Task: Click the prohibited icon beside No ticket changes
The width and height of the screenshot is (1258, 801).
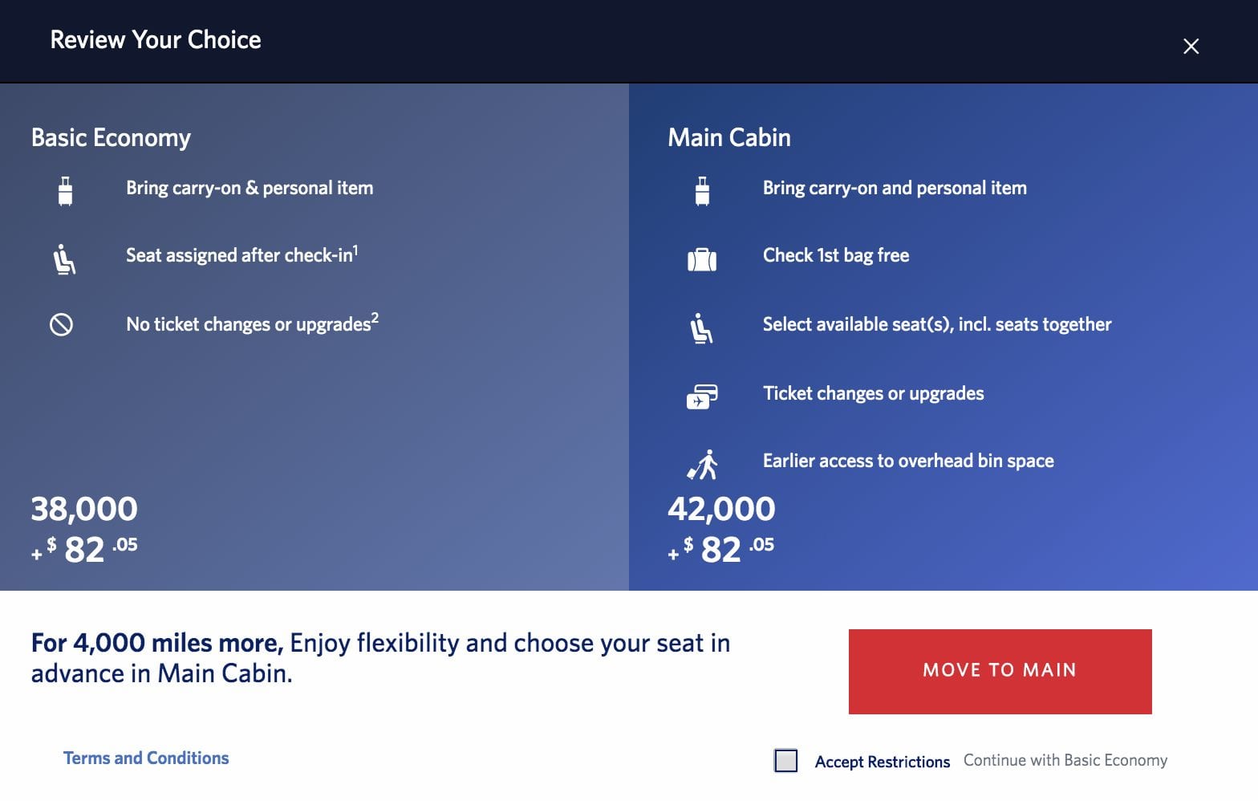Action: (62, 324)
